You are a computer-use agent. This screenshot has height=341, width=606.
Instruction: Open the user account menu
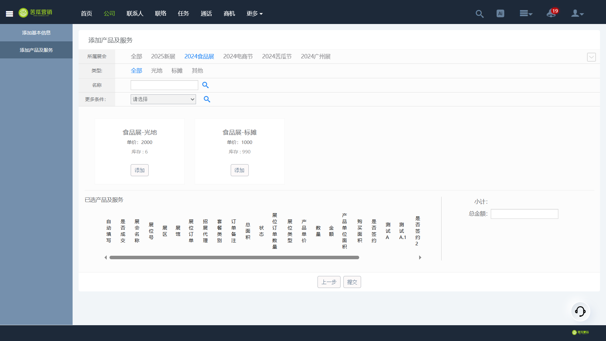click(577, 14)
